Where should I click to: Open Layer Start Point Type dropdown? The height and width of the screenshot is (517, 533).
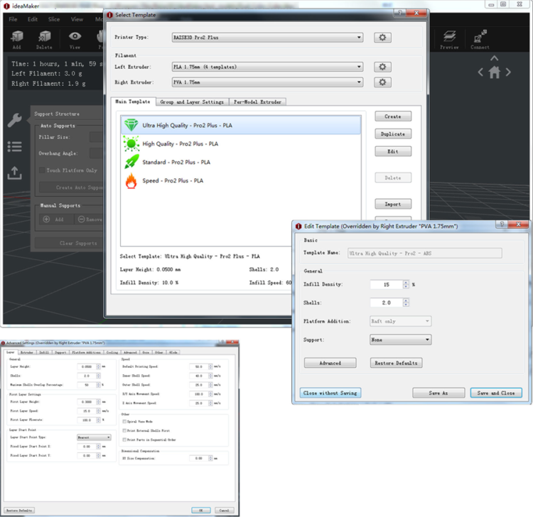pyautogui.click(x=94, y=437)
